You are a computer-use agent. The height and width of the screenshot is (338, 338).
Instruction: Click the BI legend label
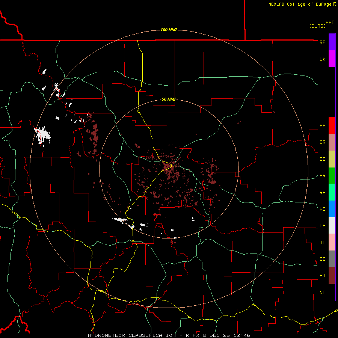click(x=322, y=276)
